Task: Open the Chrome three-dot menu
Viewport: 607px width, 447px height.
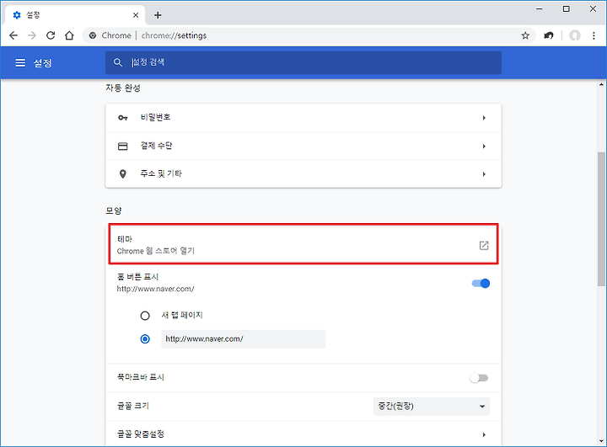Action: click(x=594, y=35)
